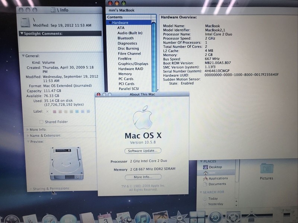Collapse the General section in Info
298x223 pixels.
(23, 56)
